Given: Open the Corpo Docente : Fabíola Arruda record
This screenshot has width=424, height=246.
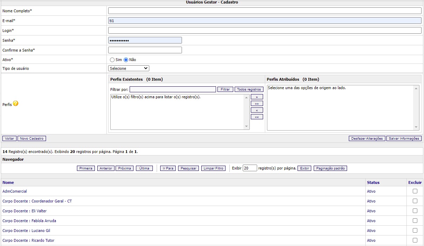Looking at the screenshot, I should point(29,221).
